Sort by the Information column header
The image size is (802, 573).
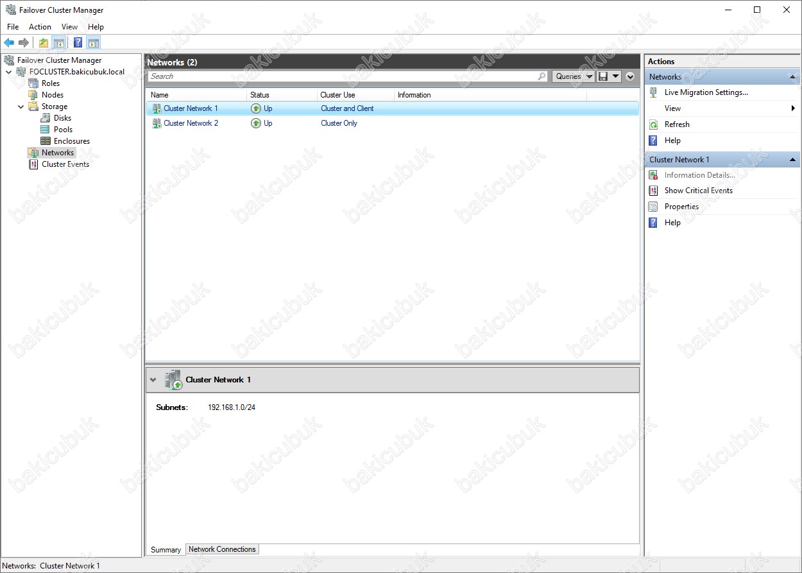pos(491,95)
